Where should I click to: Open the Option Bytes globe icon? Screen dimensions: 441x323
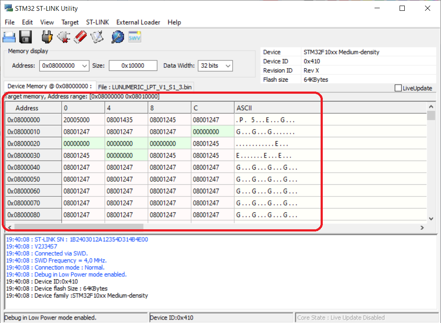coord(117,37)
